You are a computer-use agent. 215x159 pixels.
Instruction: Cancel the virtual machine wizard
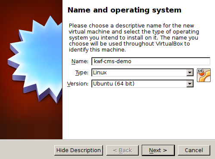tap(194, 150)
